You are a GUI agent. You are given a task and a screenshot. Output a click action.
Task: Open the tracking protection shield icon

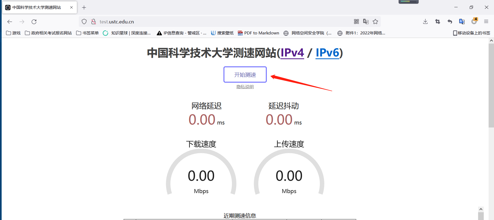click(84, 22)
